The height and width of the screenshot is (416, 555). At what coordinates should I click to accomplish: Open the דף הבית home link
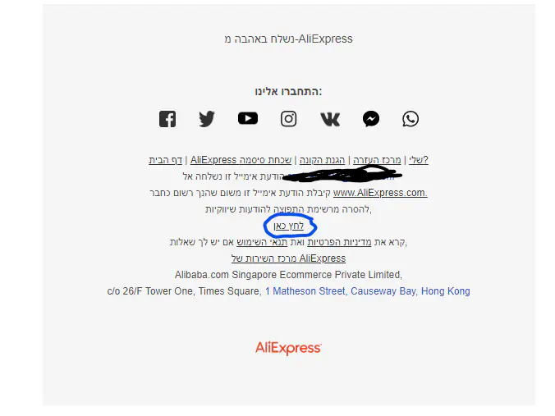(165, 160)
